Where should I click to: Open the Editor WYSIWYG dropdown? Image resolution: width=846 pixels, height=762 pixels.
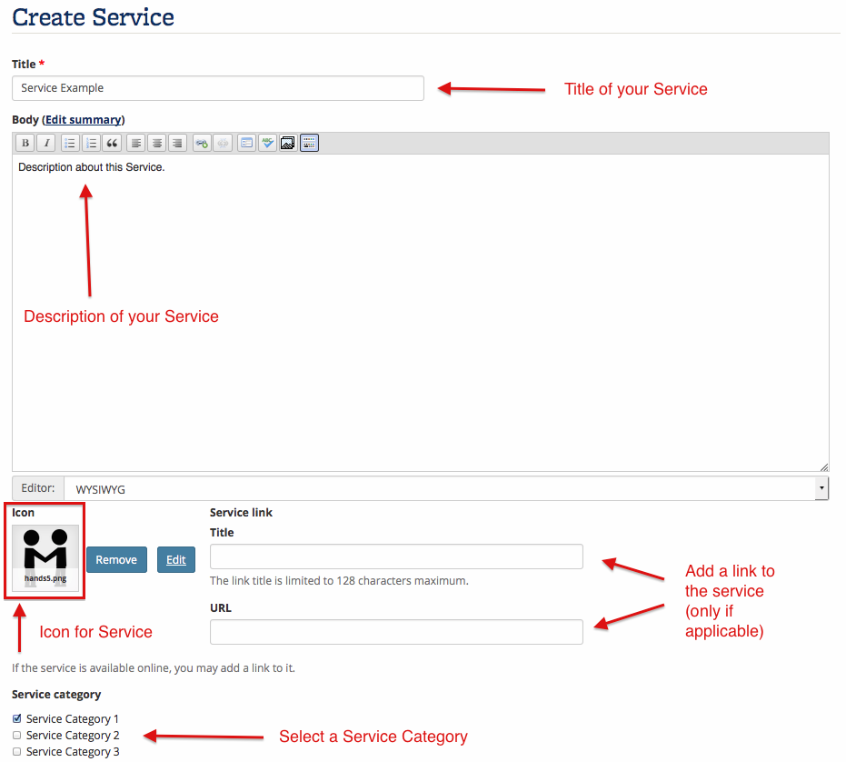point(446,488)
